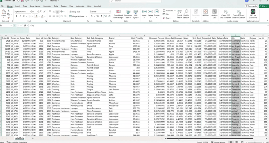This screenshot has width=269, height=143.
Task: Align text right
Action: 57,16
